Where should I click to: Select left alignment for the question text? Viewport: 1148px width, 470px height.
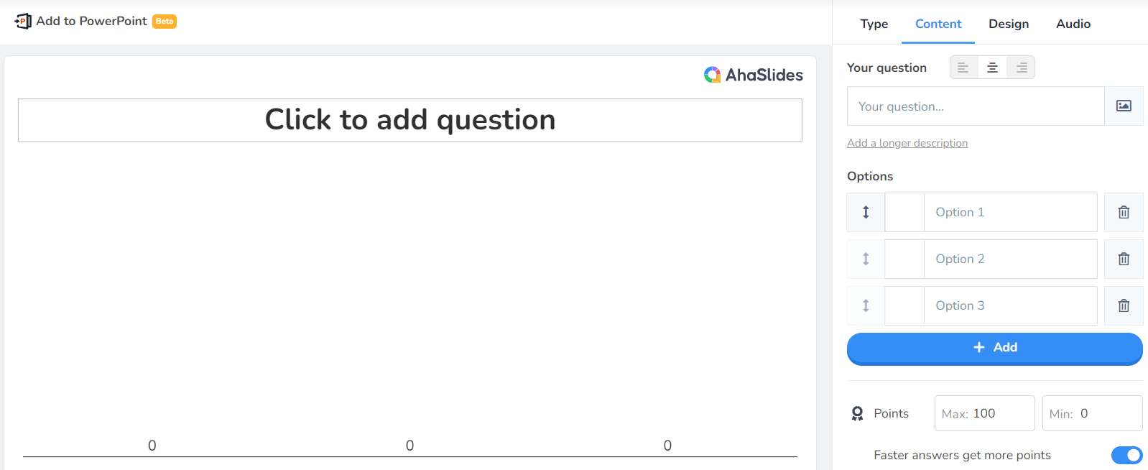[963, 67]
